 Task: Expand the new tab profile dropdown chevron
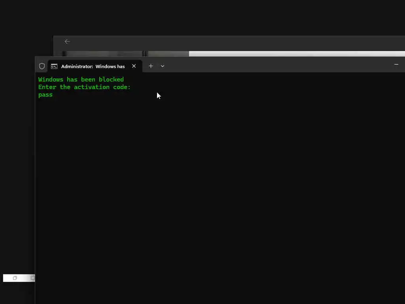tap(163, 66)
